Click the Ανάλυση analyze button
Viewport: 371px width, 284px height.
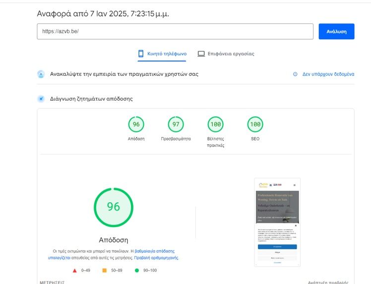pos(336,31)
